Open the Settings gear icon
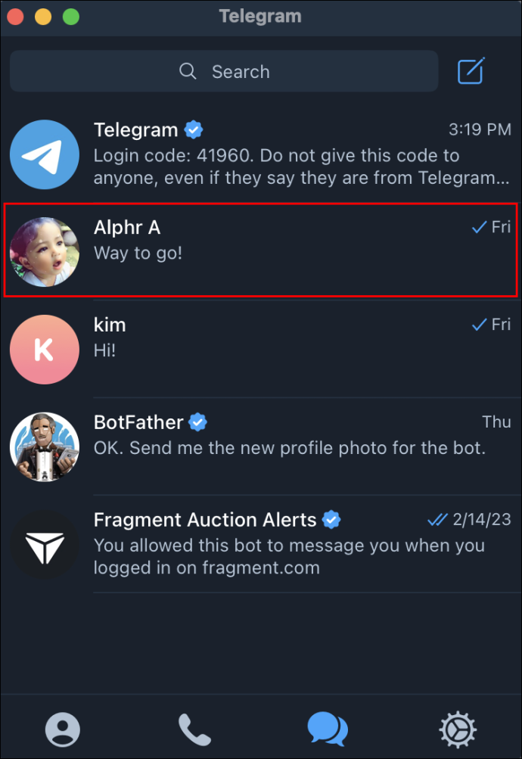The height and width of the screenshot is (759, 522). (x=458, y=729)
